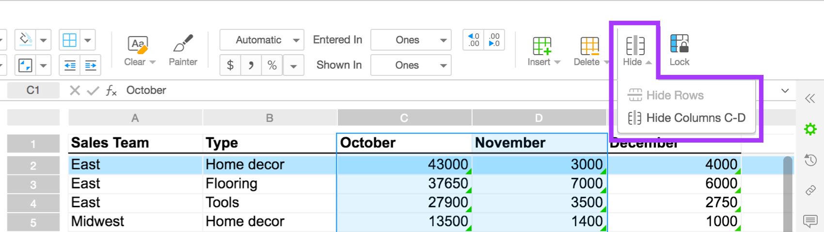Click the C1 cell reference box
This screenshot has height=232, width=824.
[x=33, y=90]
